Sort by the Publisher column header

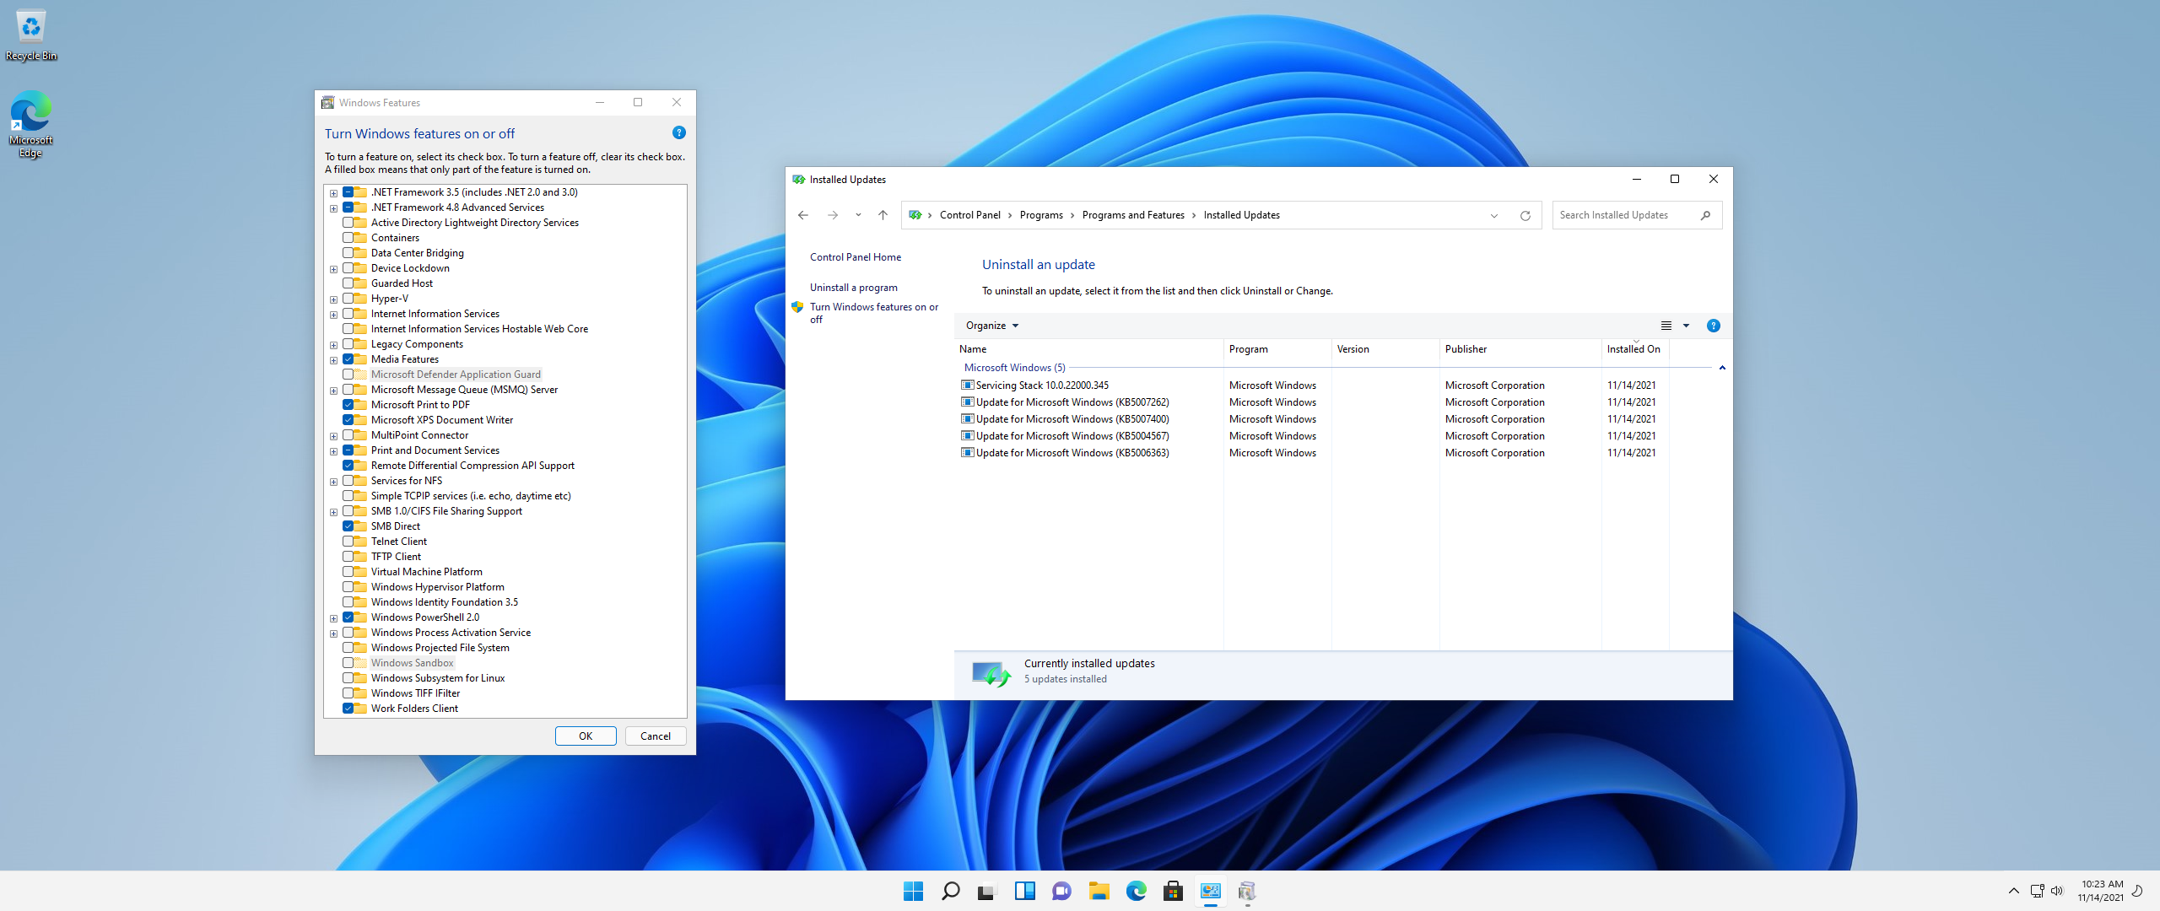click(x=1520, y=349)
